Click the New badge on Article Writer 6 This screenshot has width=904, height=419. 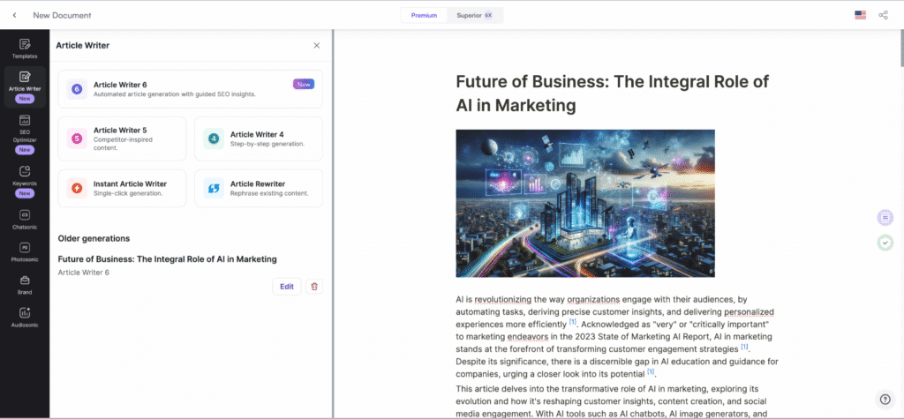304,84
